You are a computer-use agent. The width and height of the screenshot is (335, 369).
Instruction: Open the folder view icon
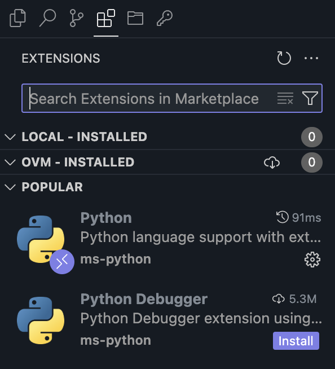pos(135,18)
